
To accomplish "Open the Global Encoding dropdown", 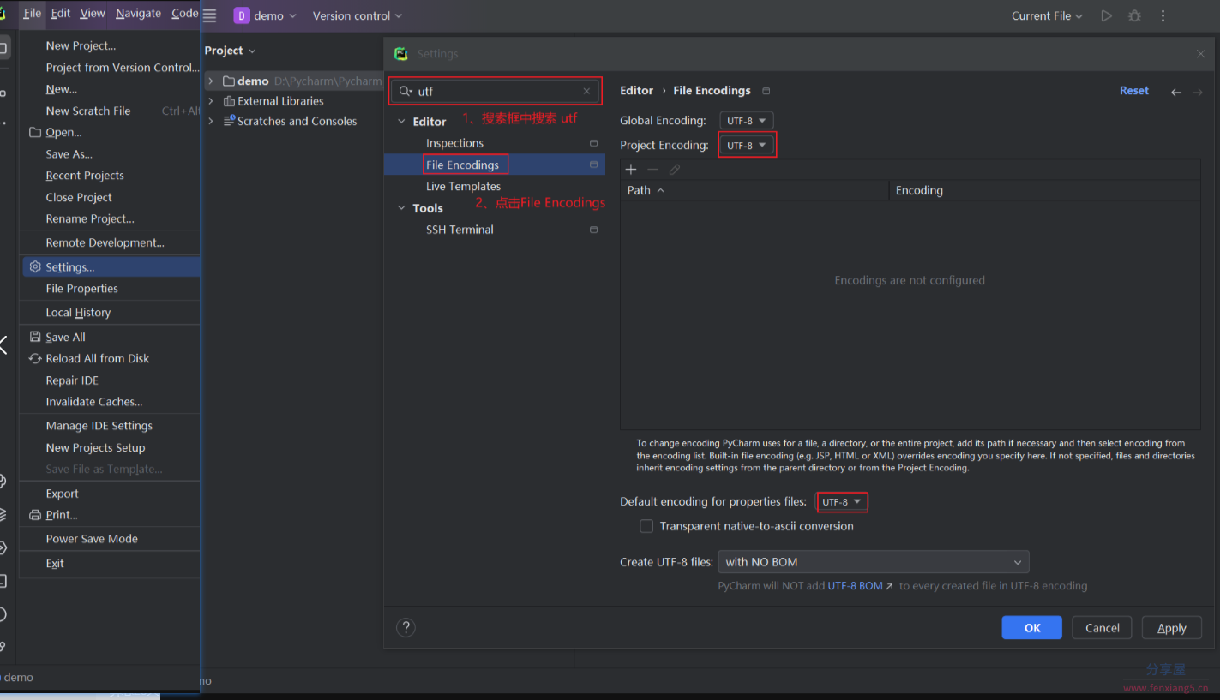I will (747, 121).
